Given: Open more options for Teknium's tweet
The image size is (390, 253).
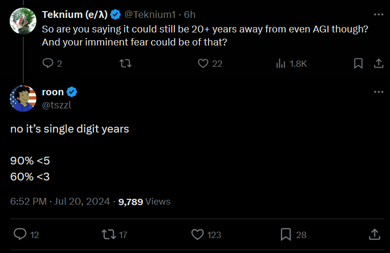Looking at the screenshot, I should click(x=378, y=15).
